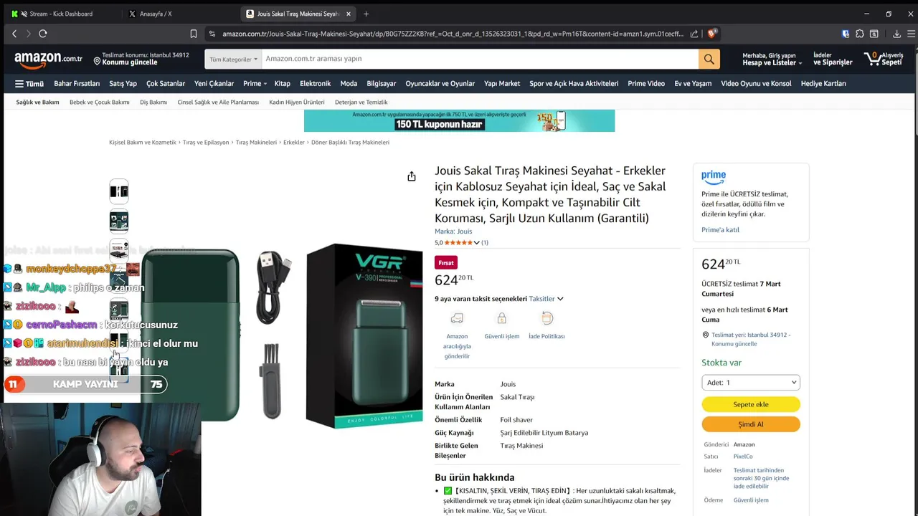Viewport: 918px width, 516px height.
Task: Click the Amazon search input field
Action: click(480, 59)
